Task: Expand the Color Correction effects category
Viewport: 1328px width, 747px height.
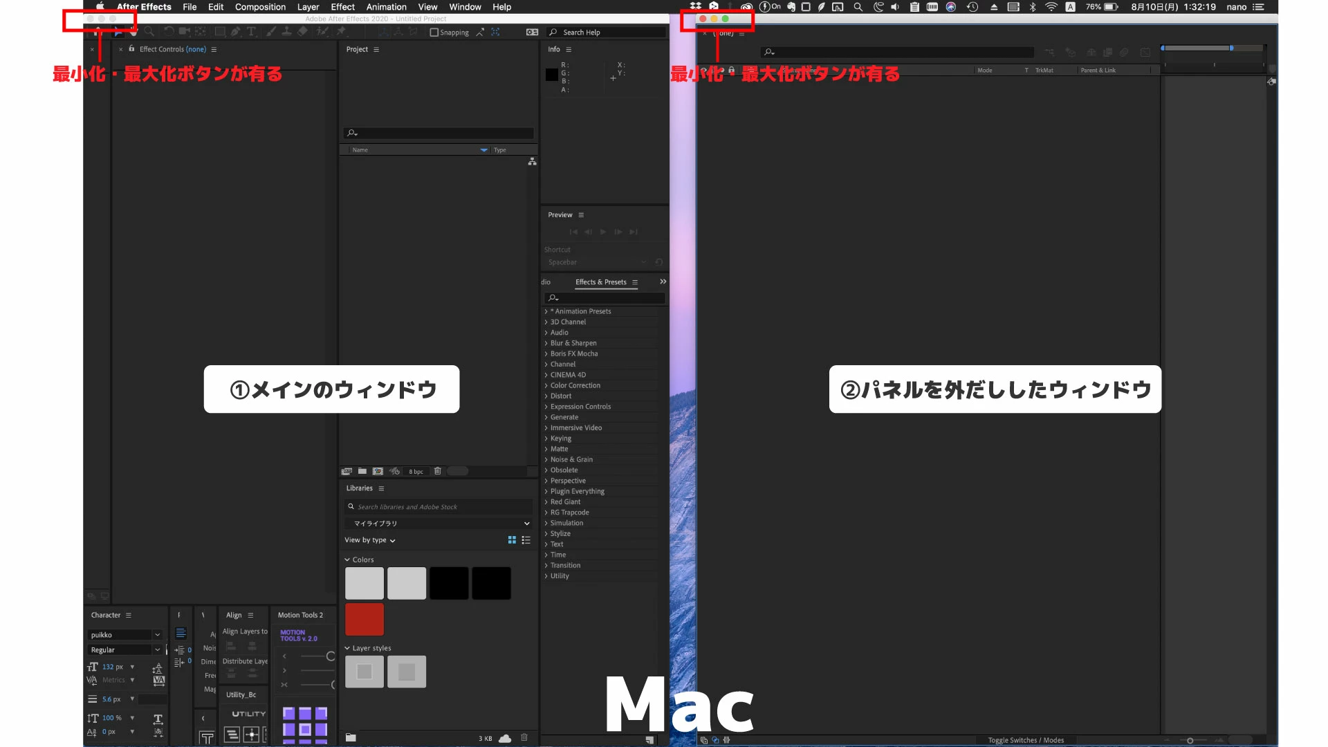Action: (546, 386)
